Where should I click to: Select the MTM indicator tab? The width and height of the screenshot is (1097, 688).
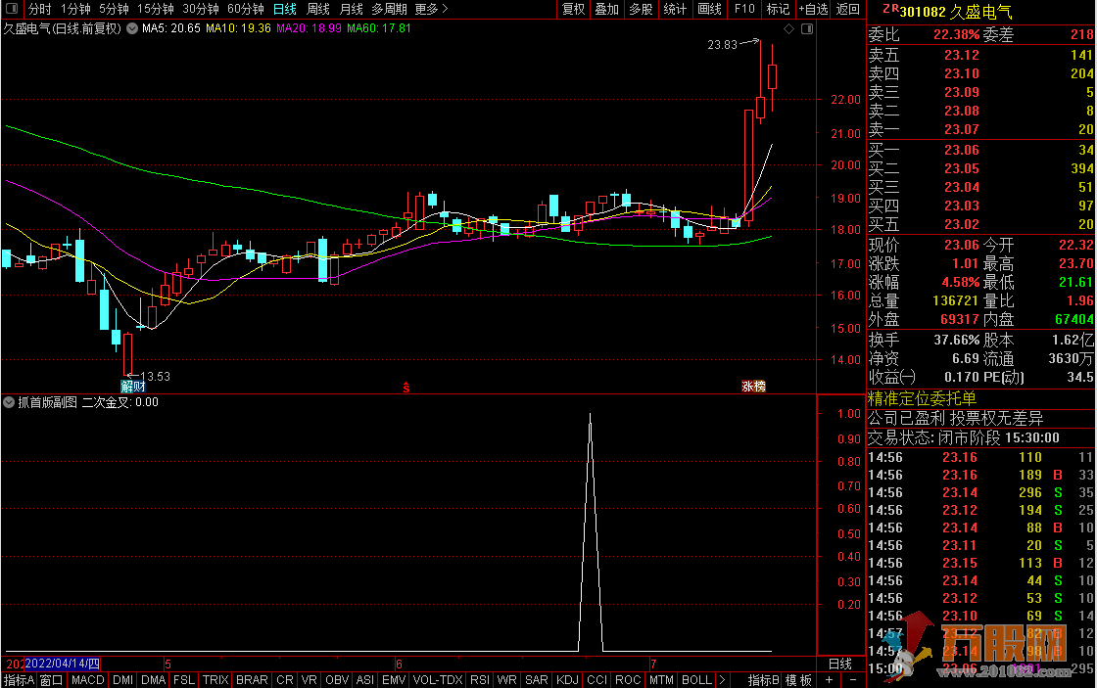pyautogui.click(x=661, y=680)
